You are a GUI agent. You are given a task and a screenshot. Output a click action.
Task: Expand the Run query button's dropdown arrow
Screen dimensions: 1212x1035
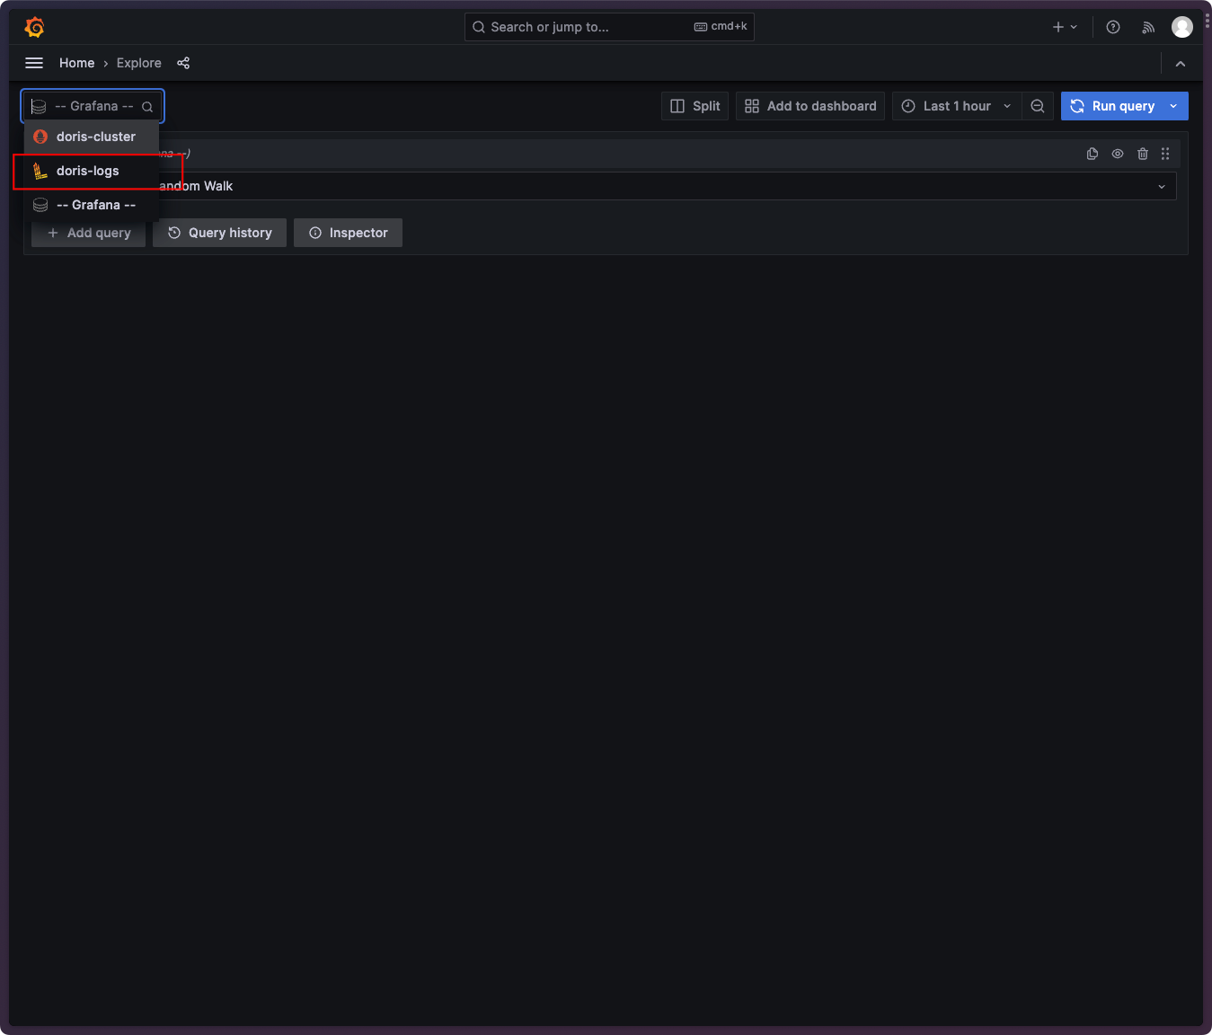point(1173,106)
